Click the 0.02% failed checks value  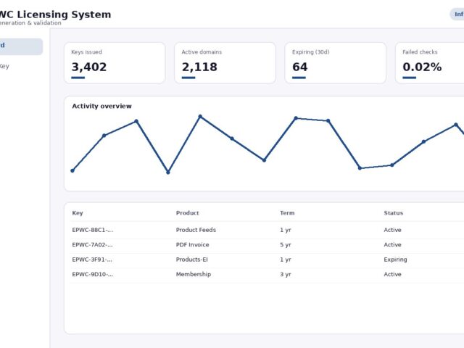422,67
